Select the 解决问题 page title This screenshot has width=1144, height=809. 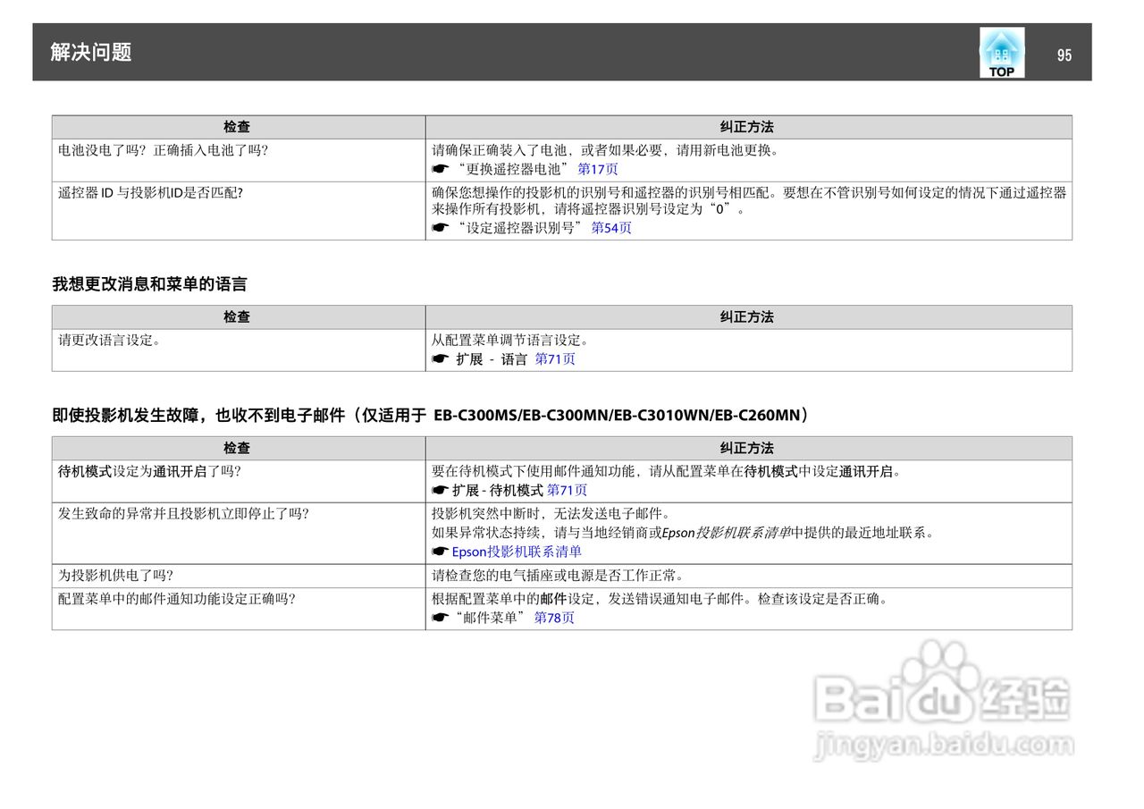pyautogui.click(x=91, y=53)
